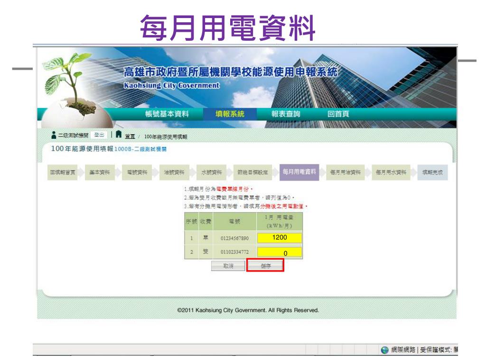486x364 pixels.
Task: Click the red text 電費單據月份
Action: 233,189
